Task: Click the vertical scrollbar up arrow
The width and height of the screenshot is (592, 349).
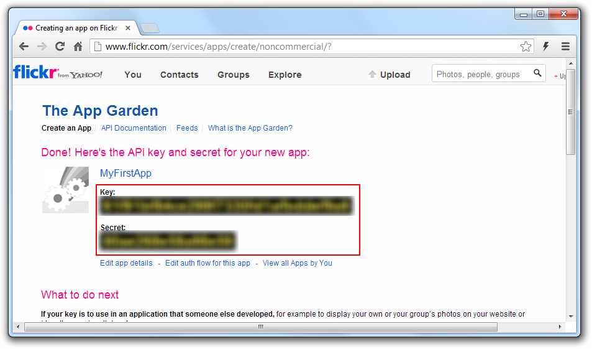Action: [x=570, y=63]
